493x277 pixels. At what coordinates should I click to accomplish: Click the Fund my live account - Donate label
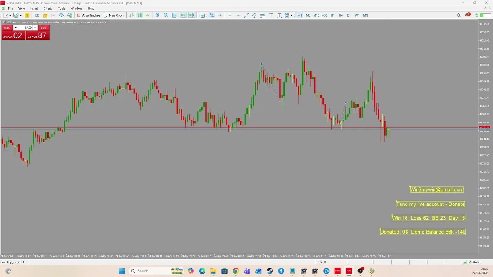pos(431,204)
